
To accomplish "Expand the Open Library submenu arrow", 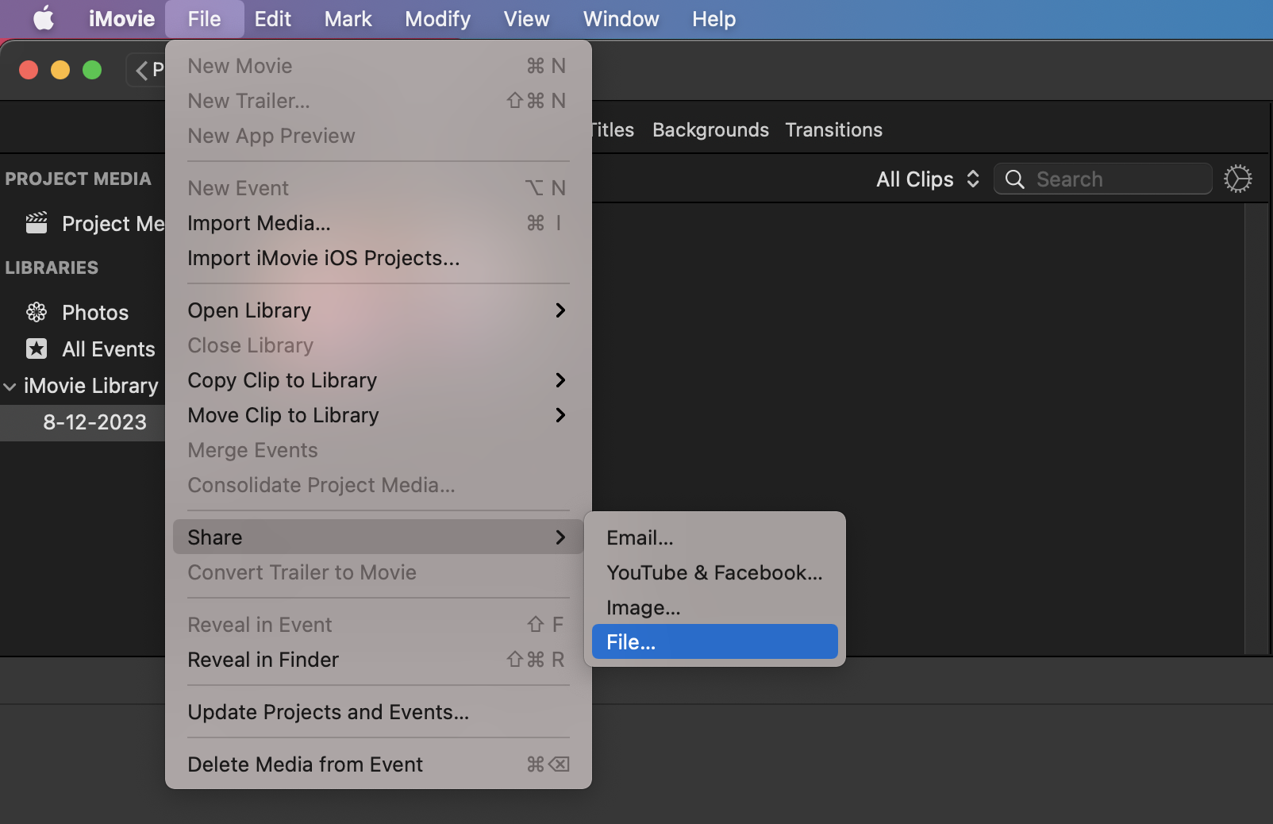I will click(560, 310).
